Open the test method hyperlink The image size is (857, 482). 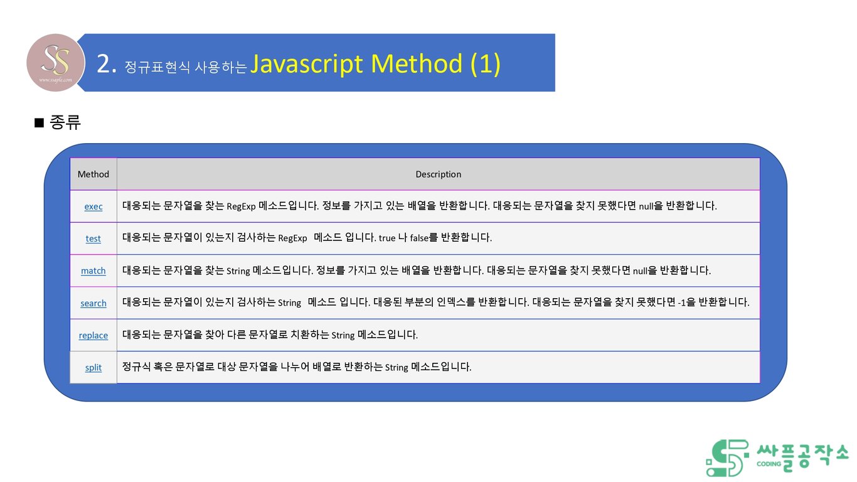click(x=93, y=238)
